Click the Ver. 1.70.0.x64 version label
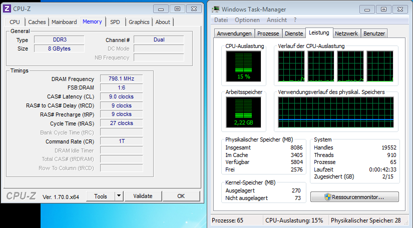The width and height of the screenshot is (413, 228). tap(61, 196)
